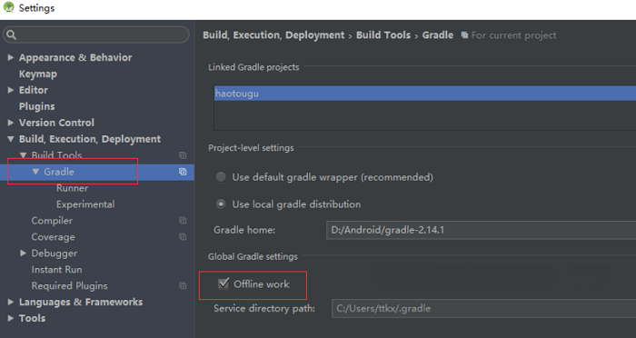Open Instant Run settings
This screenshot has width=636, height=338.
coord(56,270)
